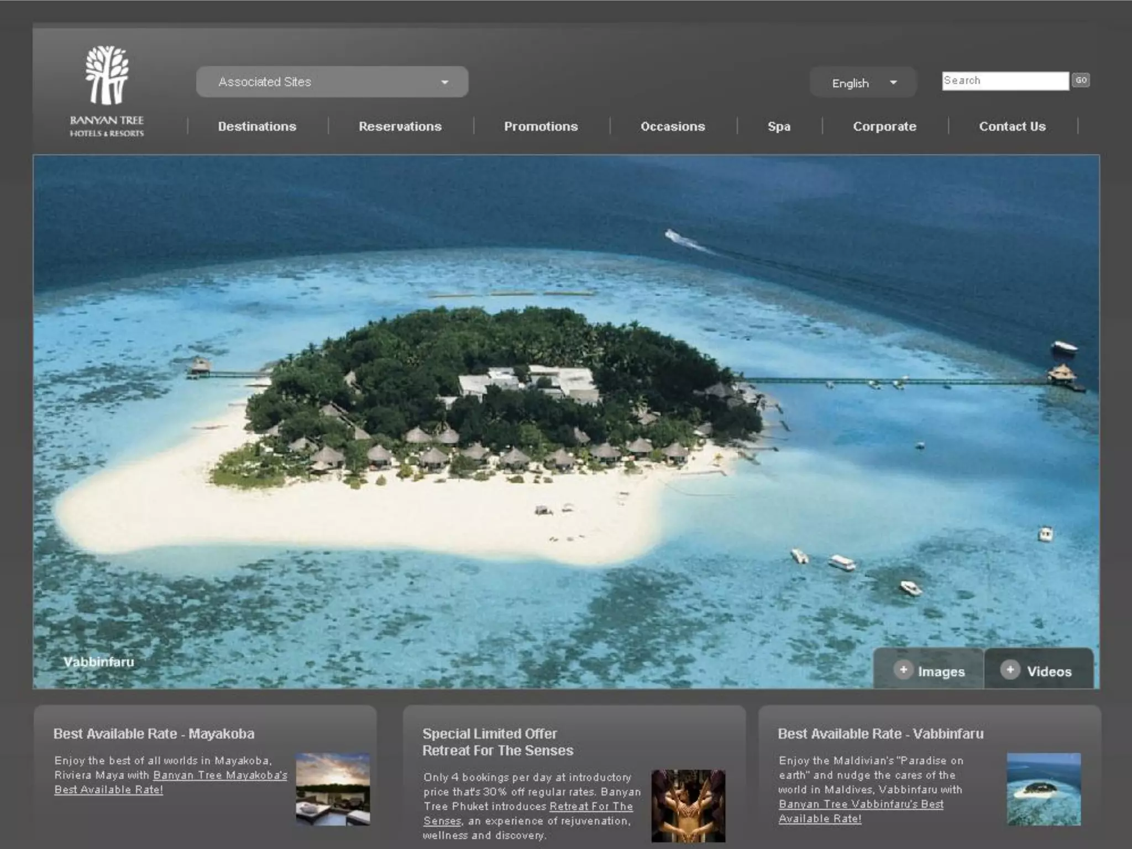
Task: Select the Promotions menu item
Action: (541, 127)
